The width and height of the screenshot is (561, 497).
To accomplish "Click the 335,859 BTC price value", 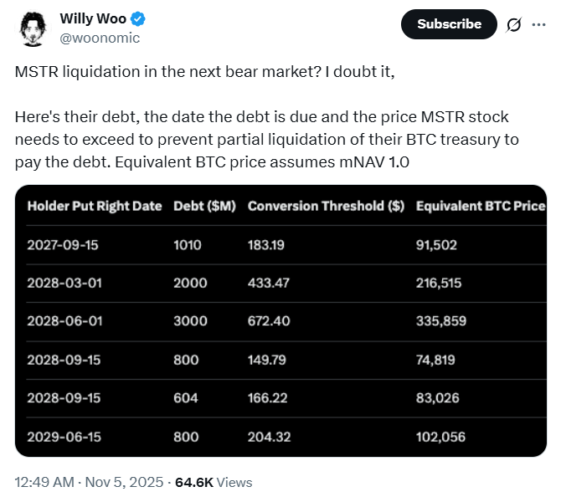I will 440,321.
